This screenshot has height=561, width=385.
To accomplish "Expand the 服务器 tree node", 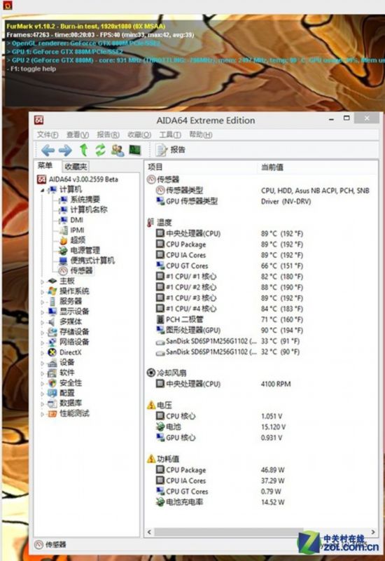I will tap(43, 302).
